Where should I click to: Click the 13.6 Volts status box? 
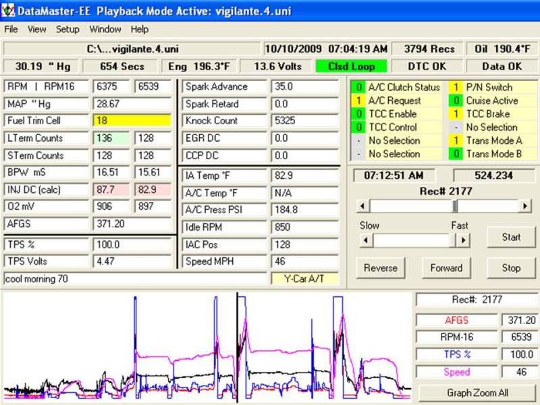click(277, 66)
